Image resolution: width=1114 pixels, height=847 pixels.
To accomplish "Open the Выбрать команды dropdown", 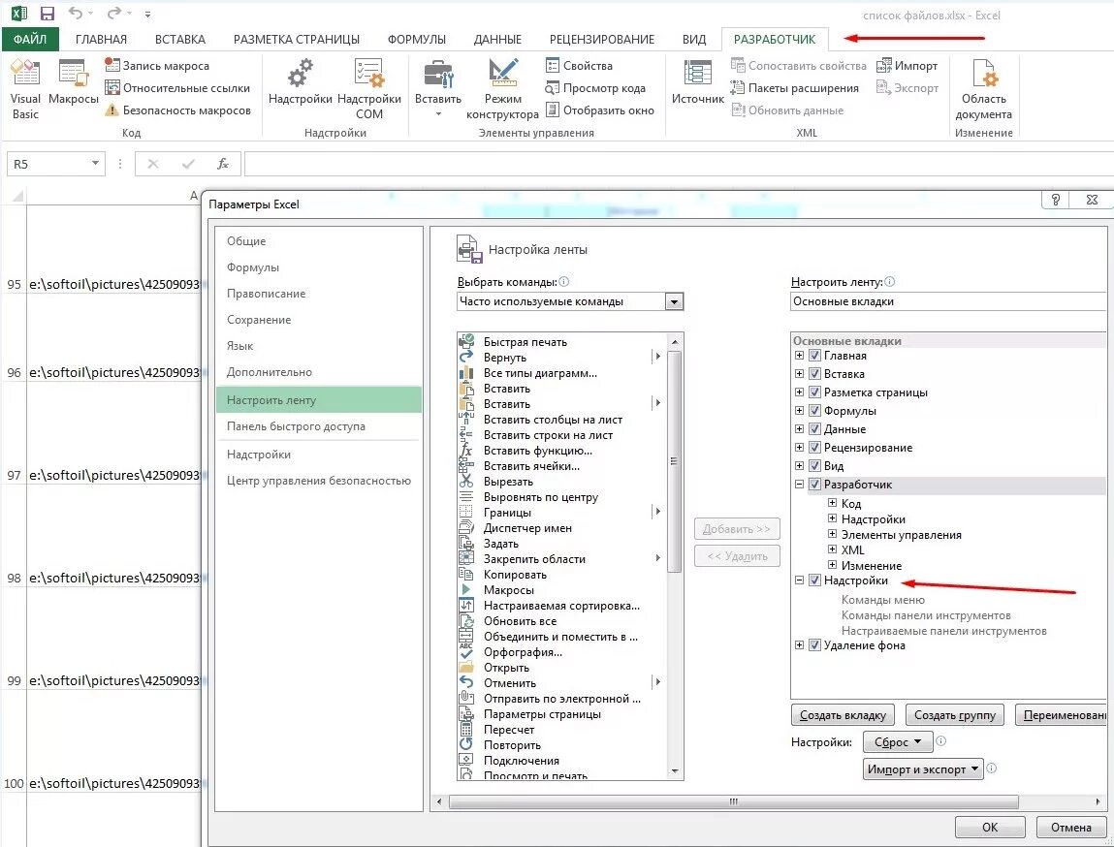I will [x=674, y=301].
